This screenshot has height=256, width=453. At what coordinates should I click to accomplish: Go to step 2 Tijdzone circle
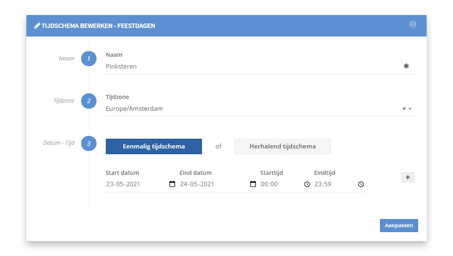pos(89,101)
